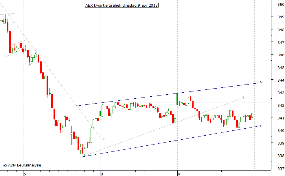Click the tall dark green opening candle on day 9
Image resolution: width=285 pixels, height=176 pixels.
(177, 99)
